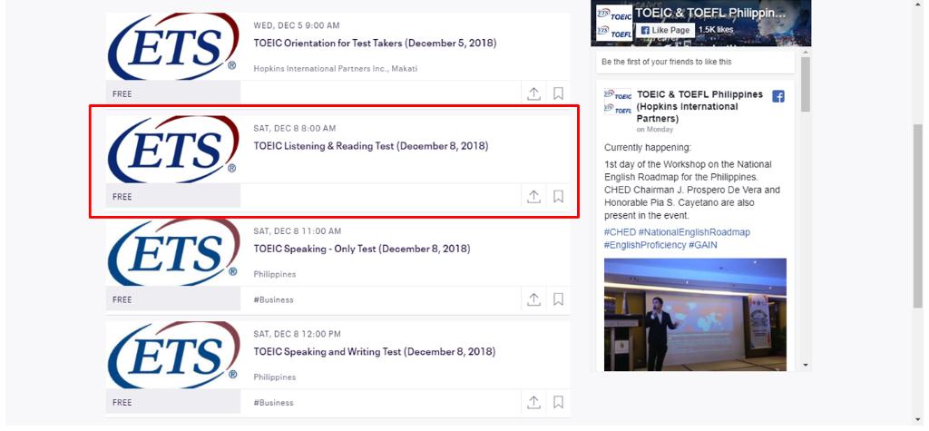Click ETS logo thumbnail of Speaking and Writing Test
This screenshot has width=929, height=431.
point(173,355)
